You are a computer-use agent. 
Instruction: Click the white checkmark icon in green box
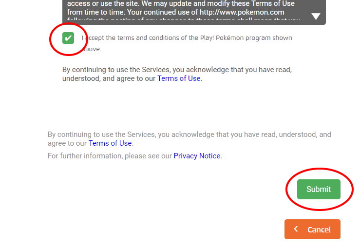tap(68, 38)
